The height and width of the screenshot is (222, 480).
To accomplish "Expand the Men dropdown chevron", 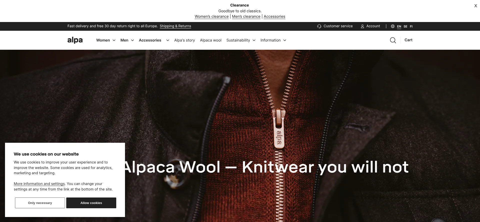I will 132,40.
